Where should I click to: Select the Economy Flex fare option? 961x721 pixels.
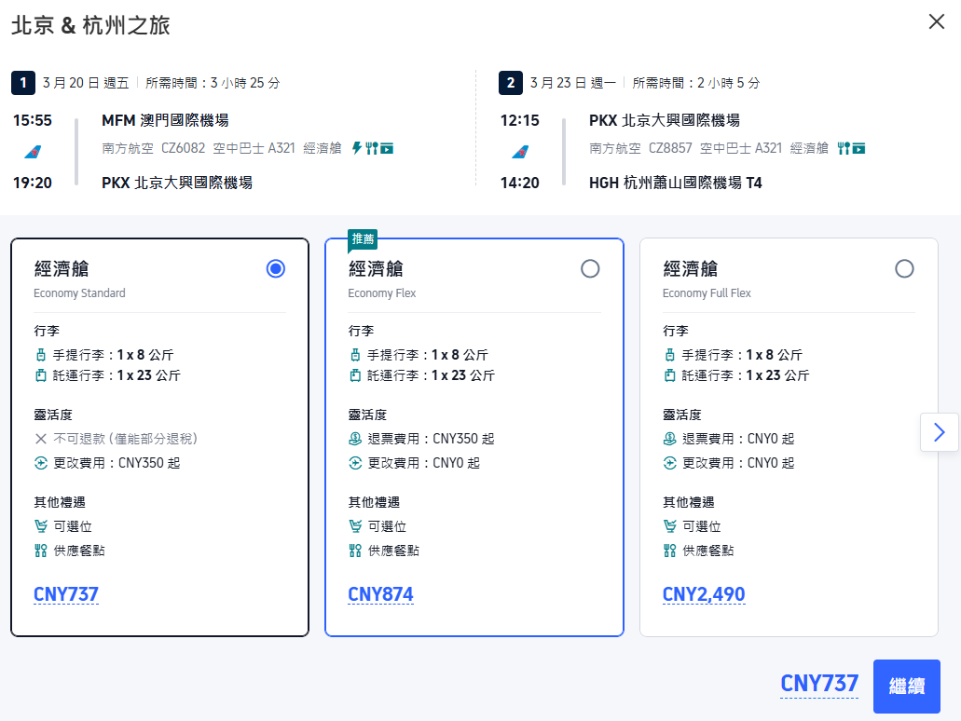590,268
